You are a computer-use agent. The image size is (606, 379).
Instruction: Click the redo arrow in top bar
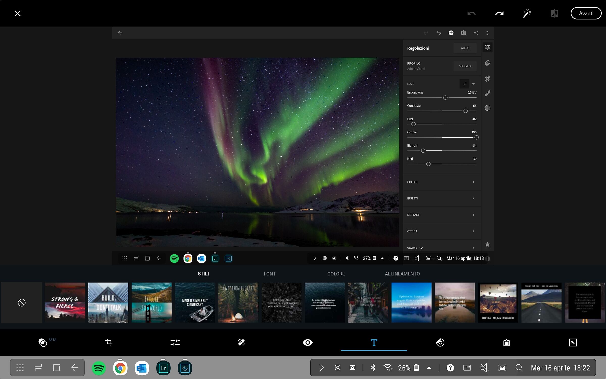[x=499, y=13]
